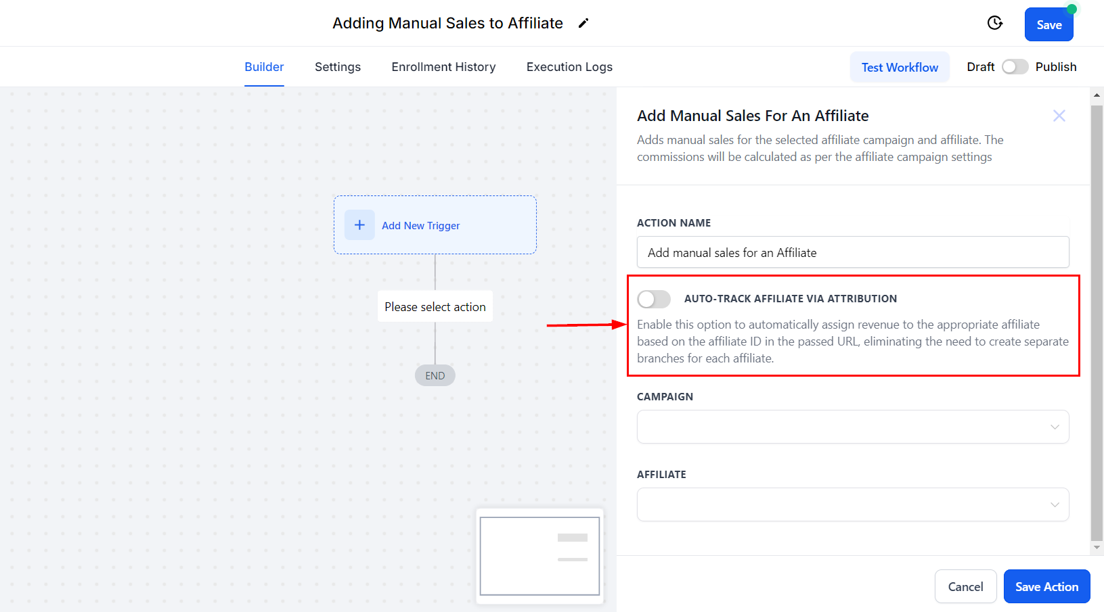Image resolution: width=1104 pixels, height=612 pixels.
Task: Click the scrollbar up arrow in panel
Action: [1097, 95]
